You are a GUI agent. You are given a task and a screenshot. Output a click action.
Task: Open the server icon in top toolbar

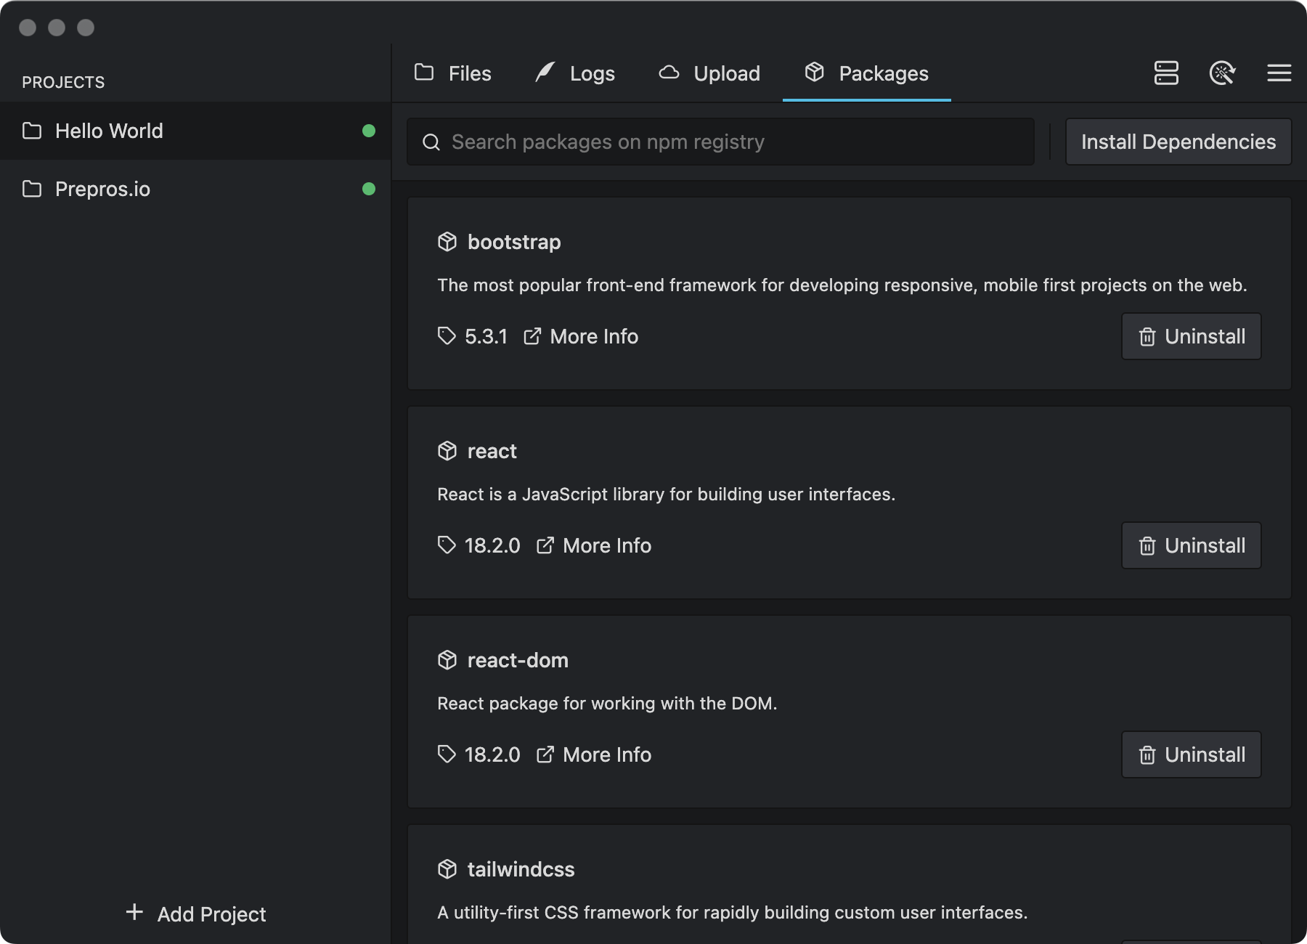[1166, 73]
